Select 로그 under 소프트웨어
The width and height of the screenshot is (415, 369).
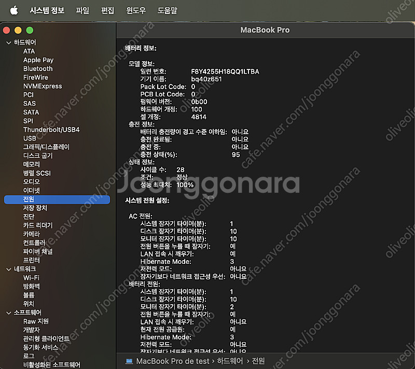click(x=29, y=357)
